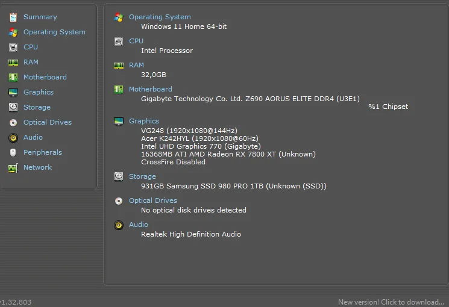Select Audio in the sidebar
The width and height of the screenshot is (449, 307).
click(33, 137)
